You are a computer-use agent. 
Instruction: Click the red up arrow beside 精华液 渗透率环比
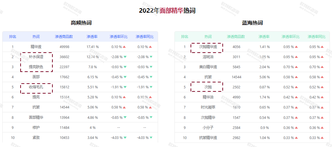tap(124, 47)
